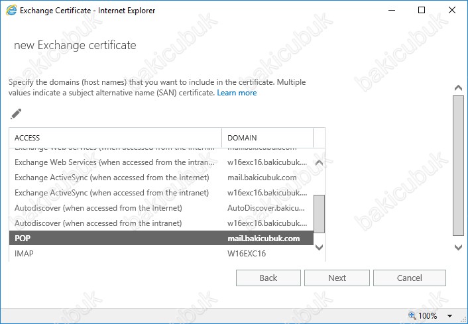Click Internet Explorer logo in title bar
The height and width of the screenshot is (324, 468).
(x=11, y=10)
